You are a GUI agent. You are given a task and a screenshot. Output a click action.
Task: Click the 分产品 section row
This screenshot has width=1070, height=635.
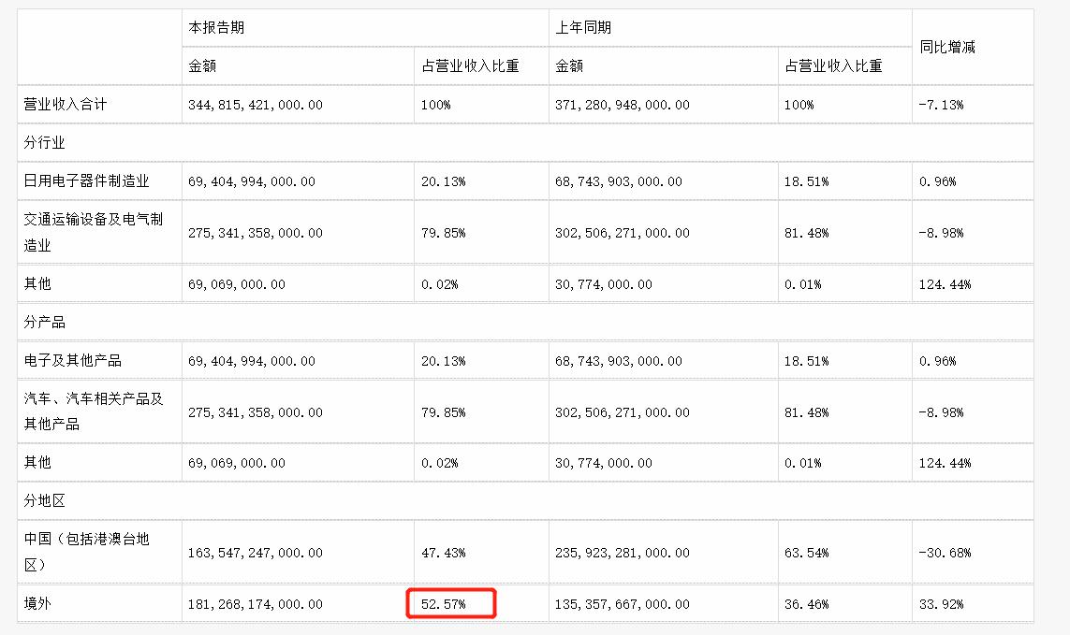tap(525, 322)
